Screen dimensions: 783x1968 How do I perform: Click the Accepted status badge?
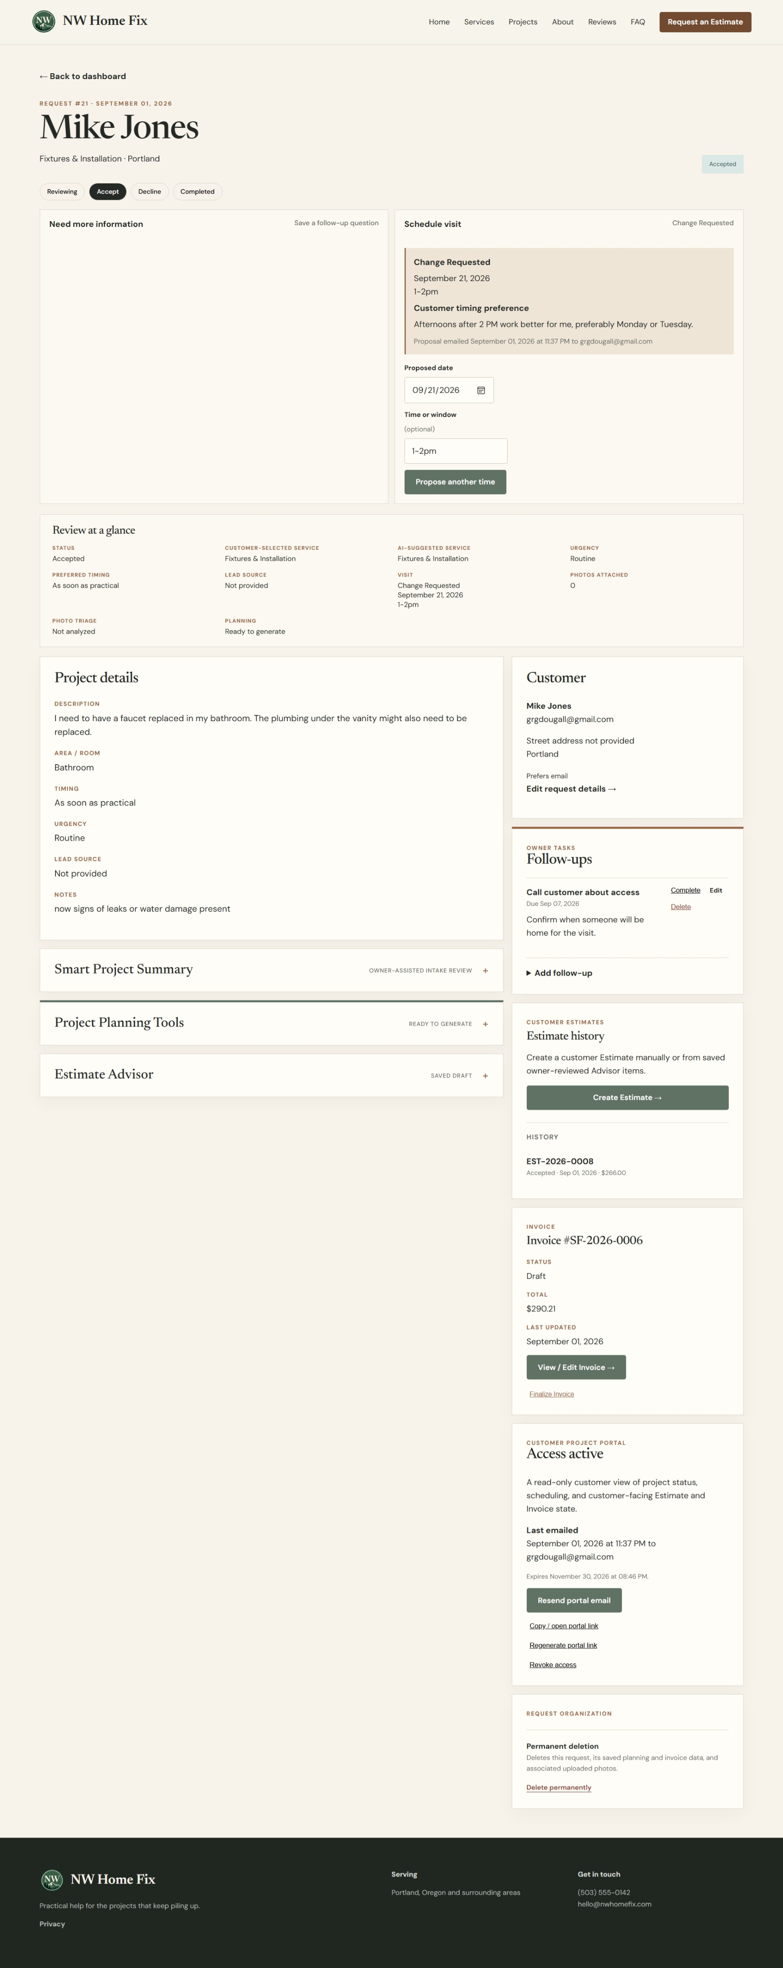(723, 164)
